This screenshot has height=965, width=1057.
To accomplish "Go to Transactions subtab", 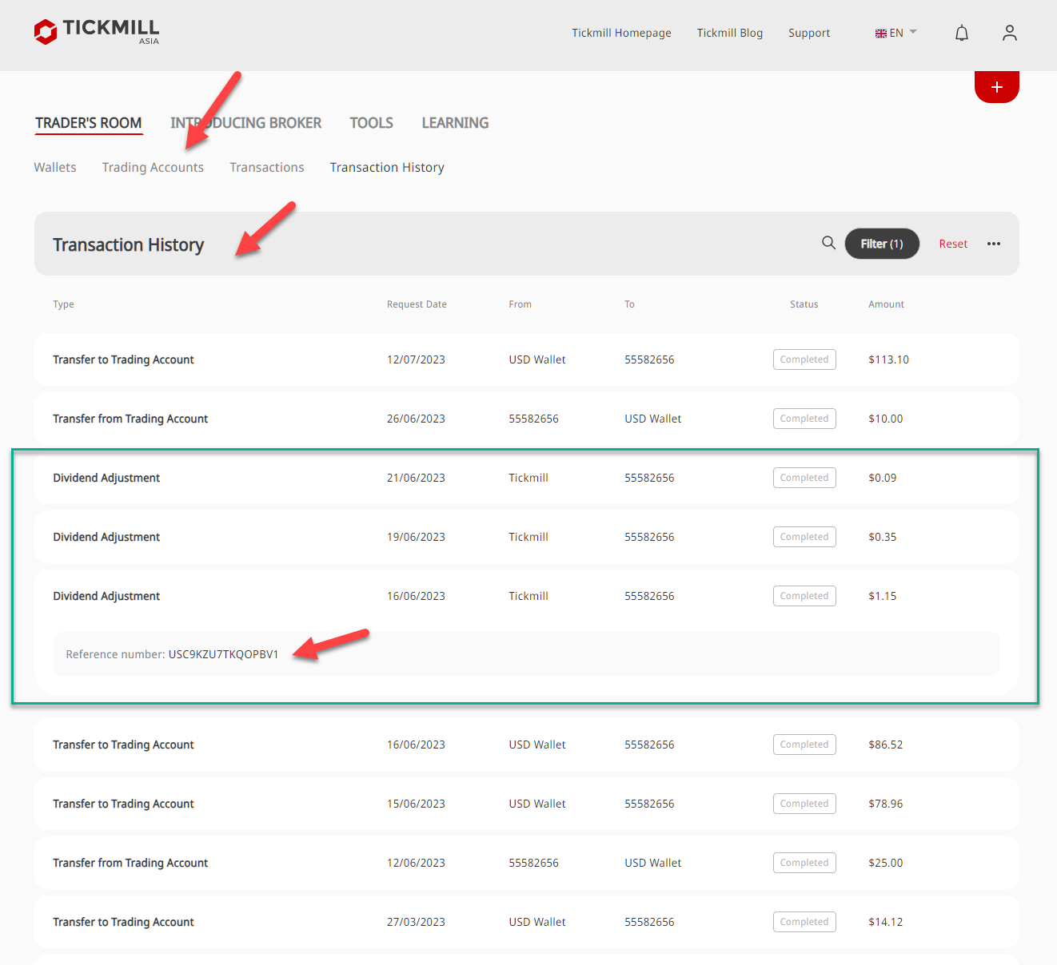I will point(267,167).
